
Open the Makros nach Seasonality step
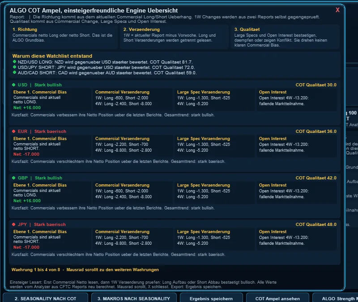point(134,298)
